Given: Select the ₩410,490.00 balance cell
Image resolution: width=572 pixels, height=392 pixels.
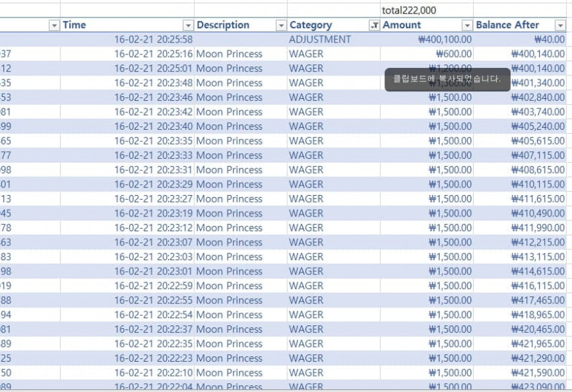Looking at the screenshot, I should click(520, 213).
